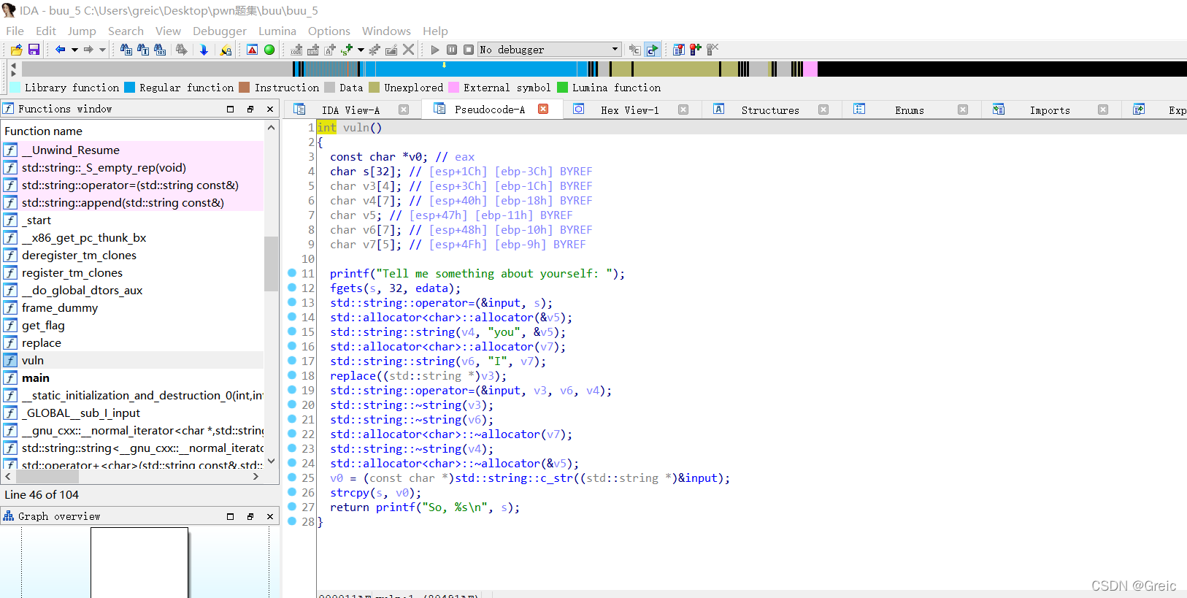Click the gray X delete toolbar icon
The width and height of the screenshot is (1187, 598).
click(x=408, y=50)
